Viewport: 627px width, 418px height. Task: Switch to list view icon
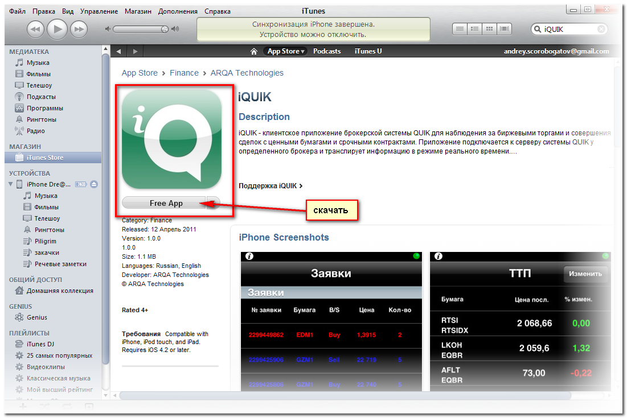(460, 29)
